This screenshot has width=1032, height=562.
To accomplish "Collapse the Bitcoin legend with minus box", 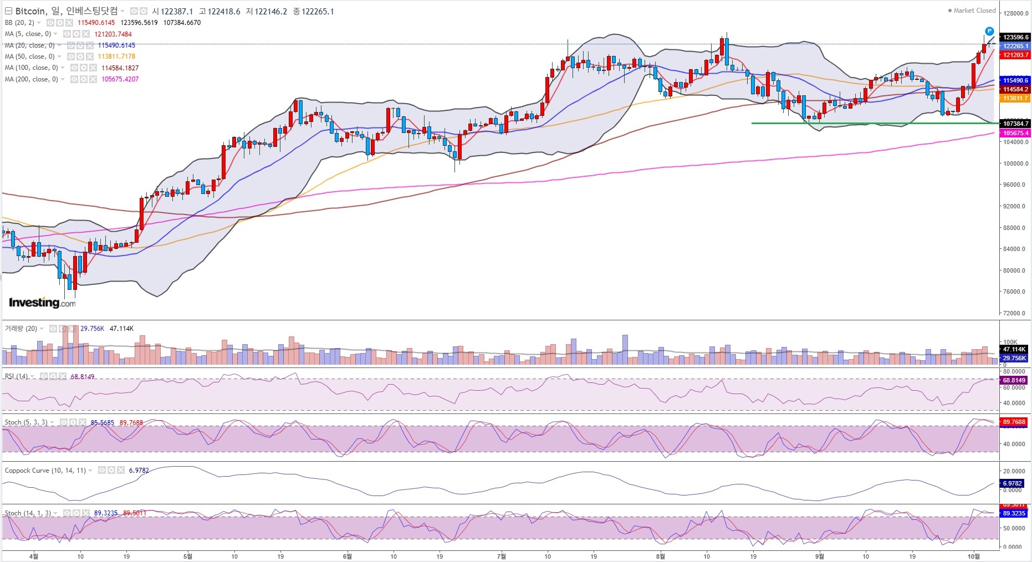I will [x=8, y=11].
